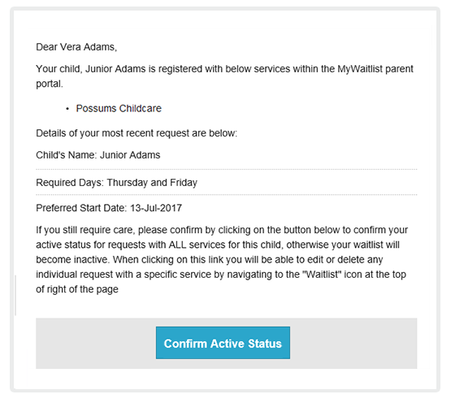This screenshot has height=403, width=451.
Task: Click the last line of right of the page
Action: 77,289
